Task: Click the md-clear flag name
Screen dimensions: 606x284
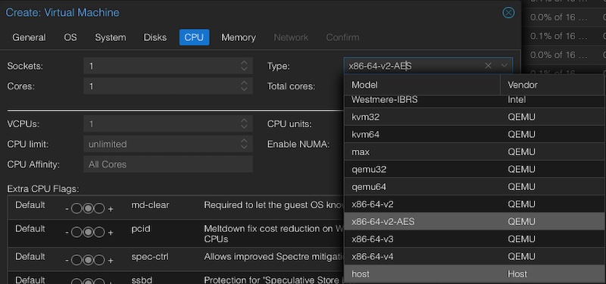Action: coord(150,205)
